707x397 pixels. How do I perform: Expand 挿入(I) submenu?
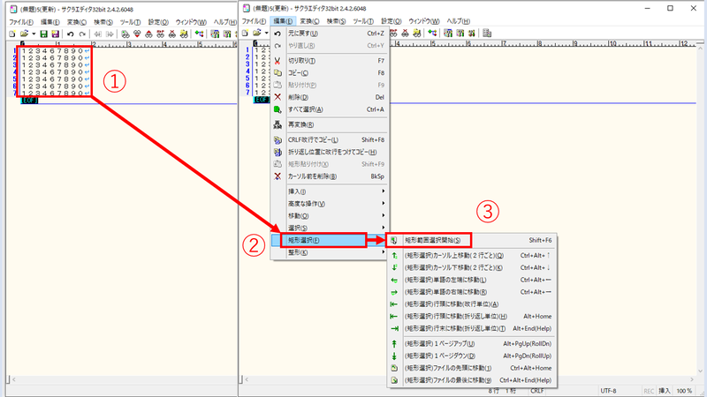[329, 191]
